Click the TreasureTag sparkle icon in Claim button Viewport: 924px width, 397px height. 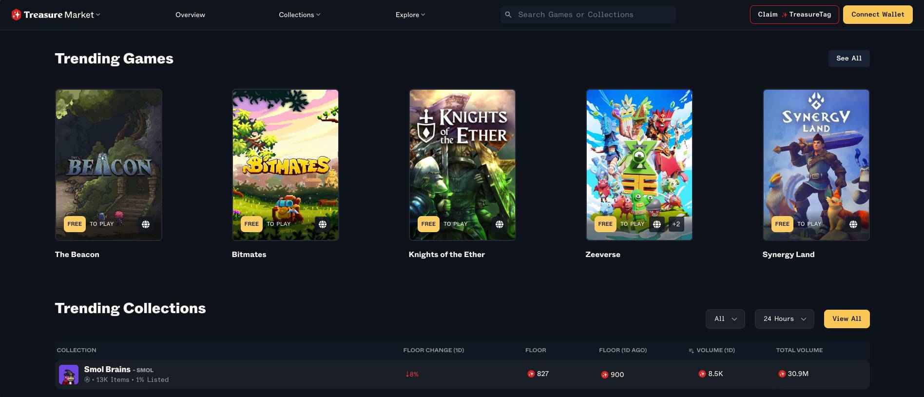(785, 15)
